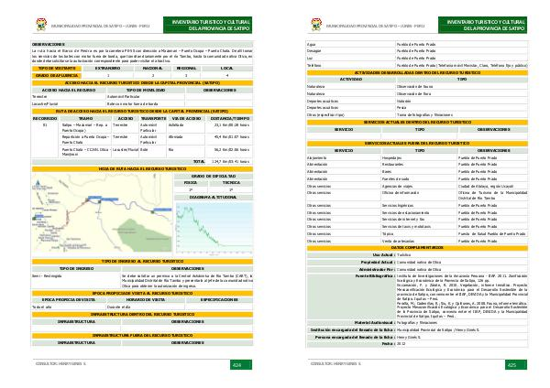550x388 pixels.
Task: Select the "RUTA DE ACCESO" yellow heading
Action: click(142, 112)
